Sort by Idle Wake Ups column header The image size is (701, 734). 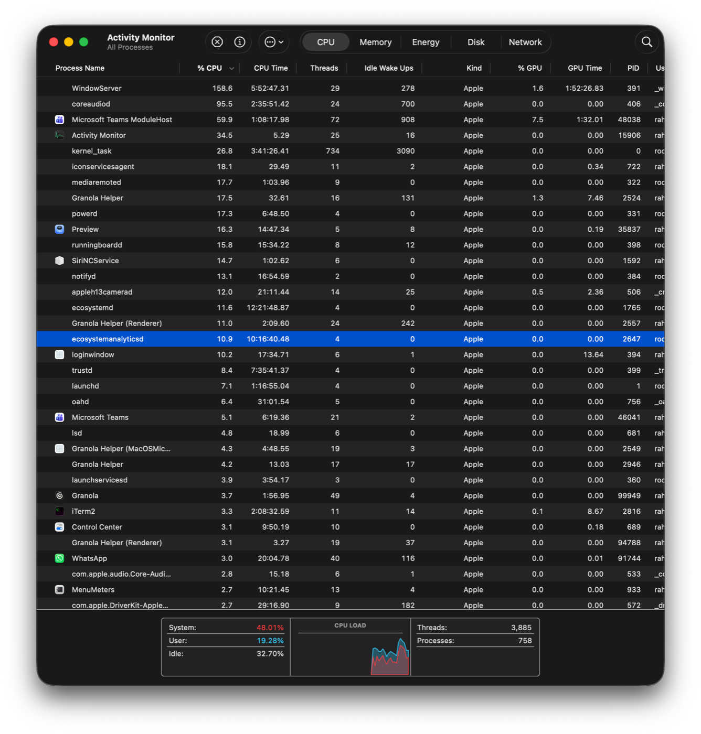[389, 68]
